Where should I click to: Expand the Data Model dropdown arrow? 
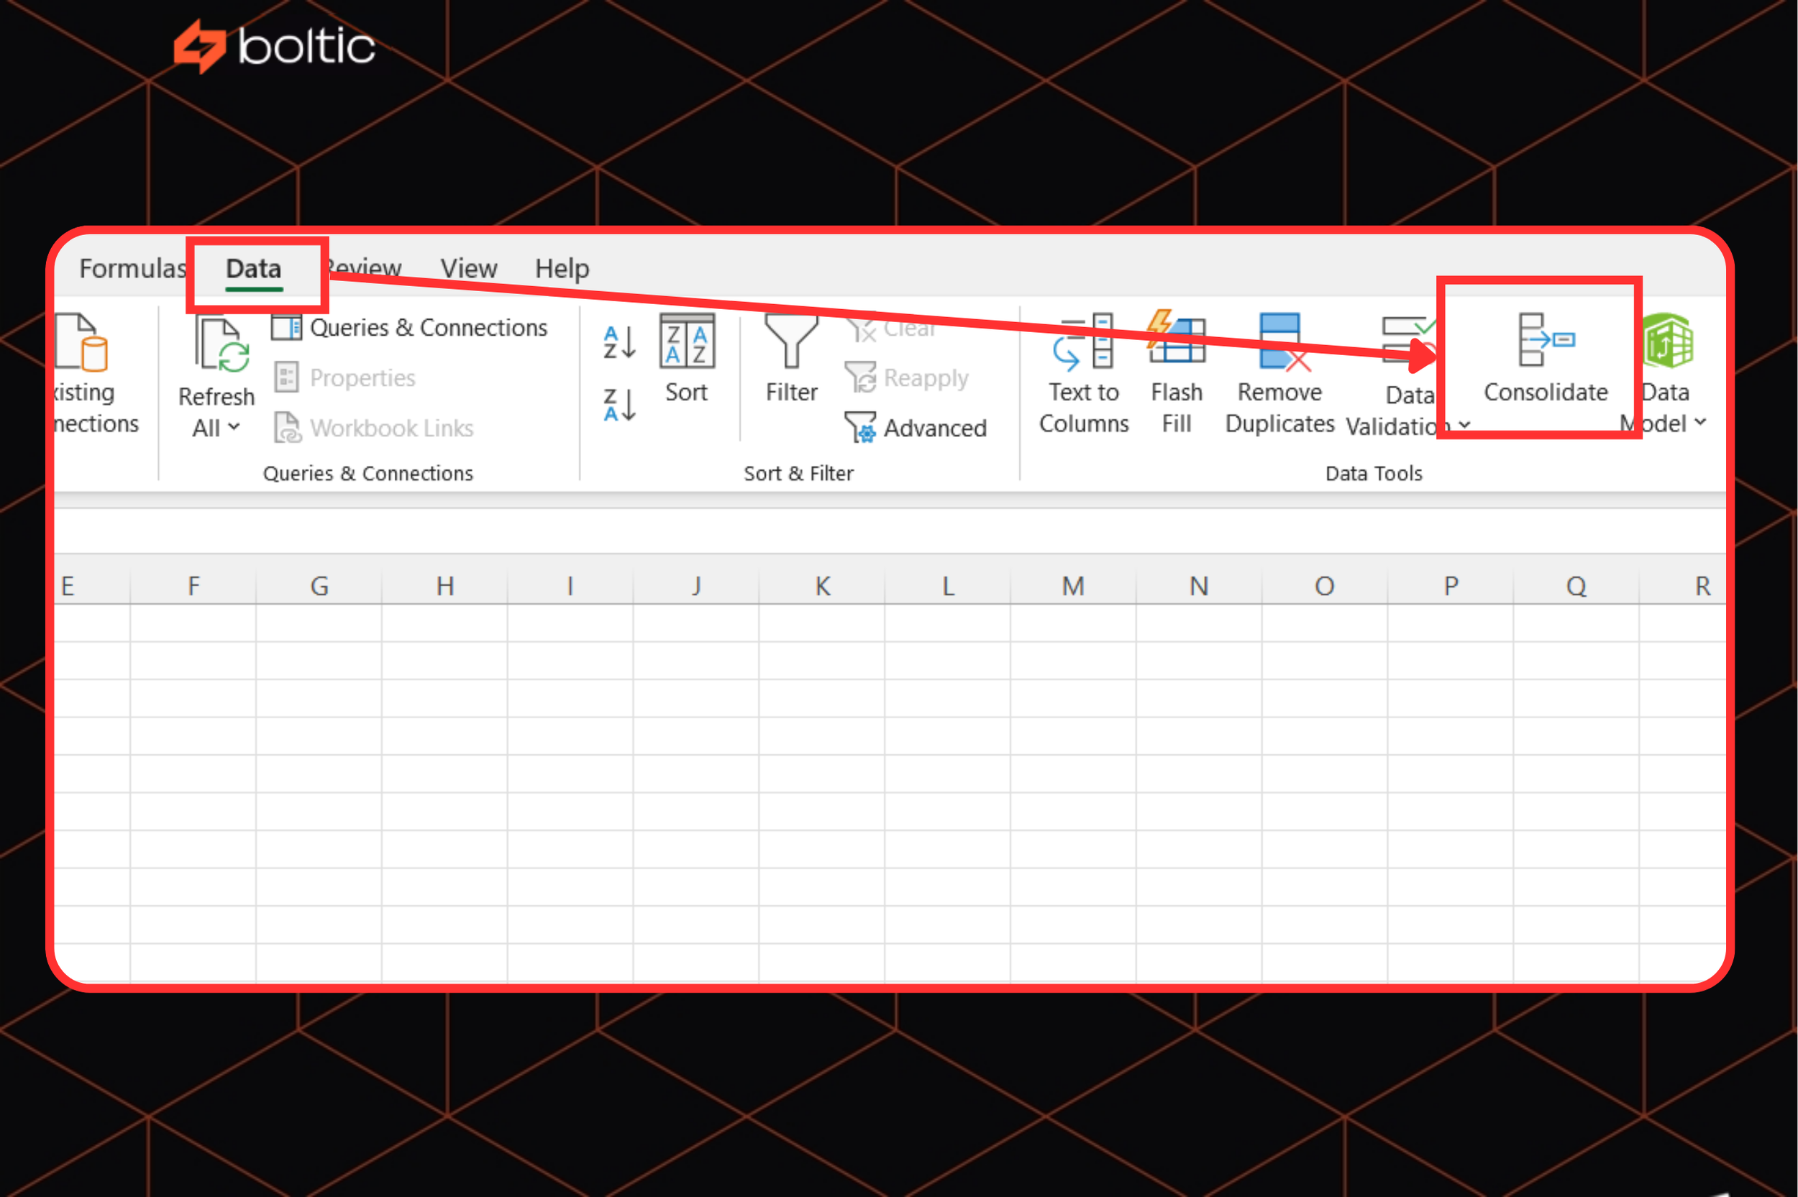pos(1700,424)
